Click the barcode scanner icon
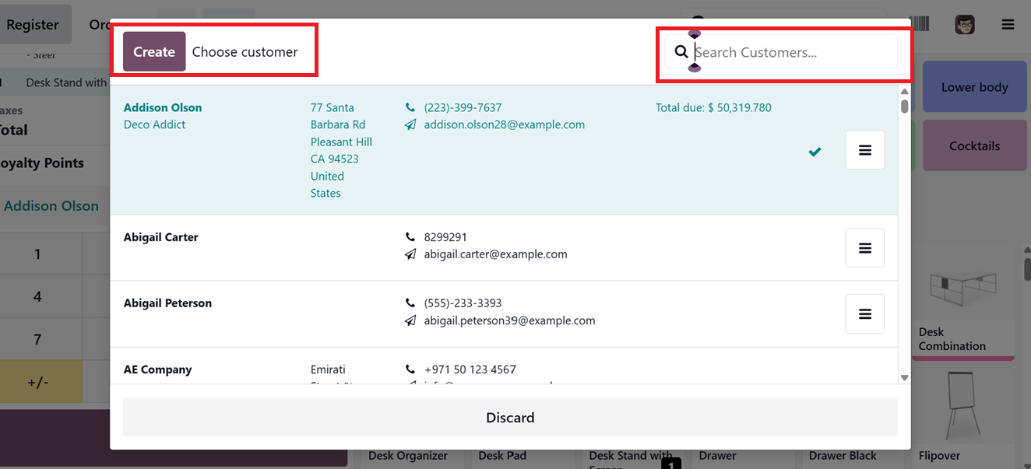The height and width of the screenshot is (469, 1031). 920,24
